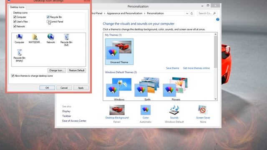Toggle the User's Files checkbox
The width and height of the screenshot is (267, 150).
coord(15,22)
